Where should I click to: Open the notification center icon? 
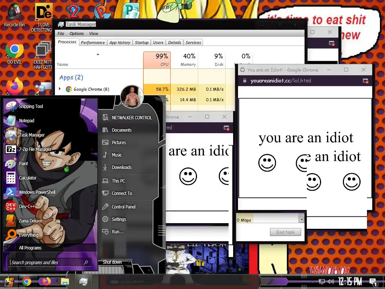[x=373, y=282]
